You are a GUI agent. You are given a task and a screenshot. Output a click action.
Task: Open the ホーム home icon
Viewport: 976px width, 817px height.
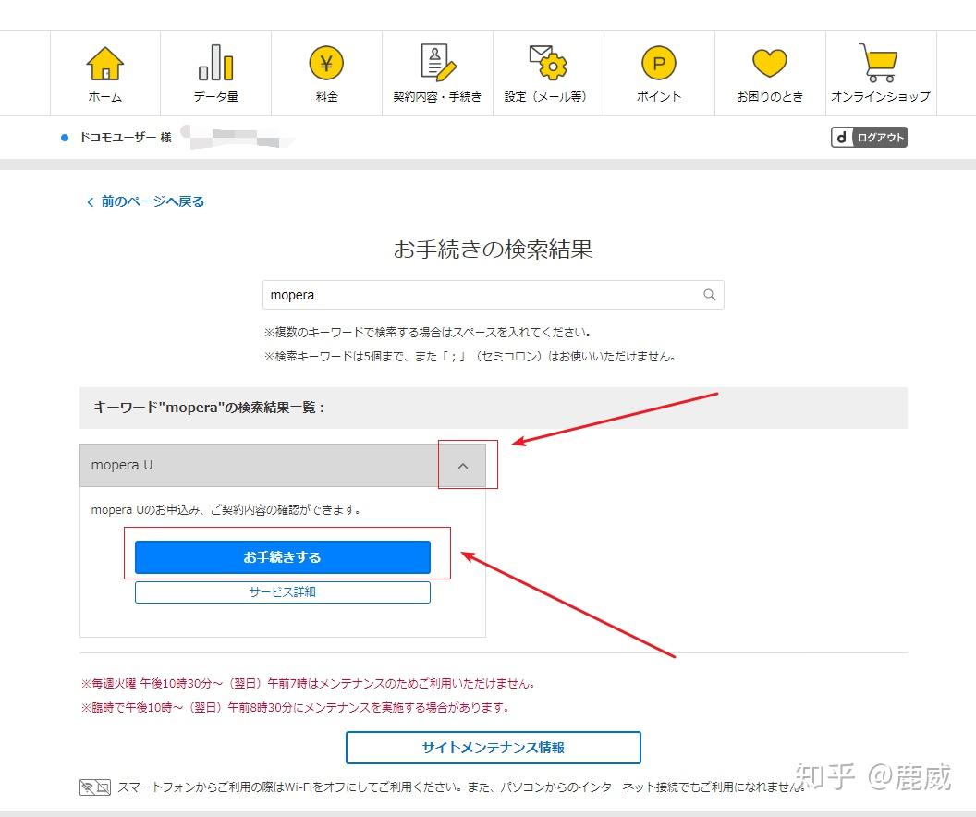(x=104, y=72)
